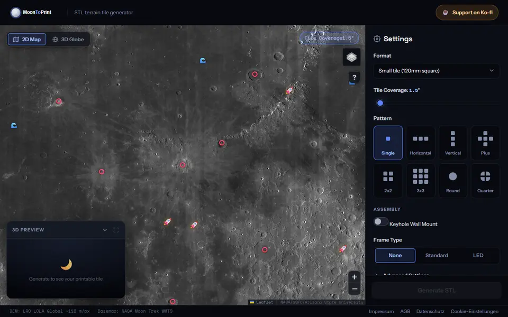Select the Quarter tile pattern
Image resolution: width=508 pixels, height=317 pixels.
click(485, 181)
